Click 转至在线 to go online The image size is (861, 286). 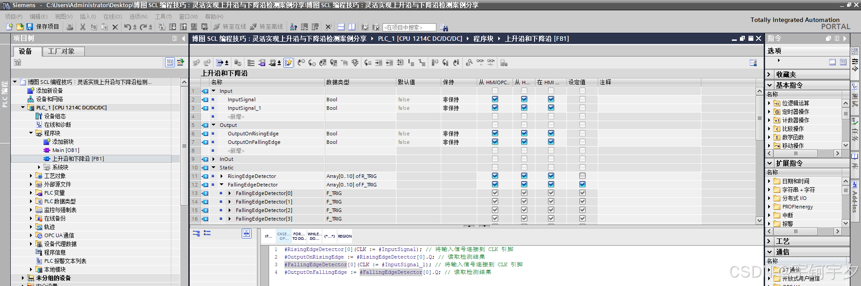click(230, 27)
